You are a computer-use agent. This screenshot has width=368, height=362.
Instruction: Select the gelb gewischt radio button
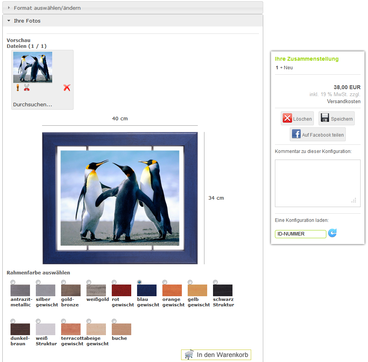pos(190,282)
